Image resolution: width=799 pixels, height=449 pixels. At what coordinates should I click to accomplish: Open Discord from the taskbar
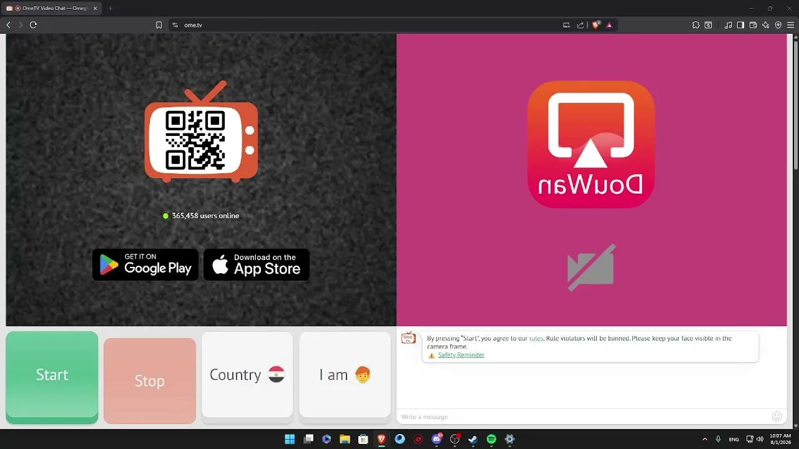pyautogui.click(x=437, y=439)
